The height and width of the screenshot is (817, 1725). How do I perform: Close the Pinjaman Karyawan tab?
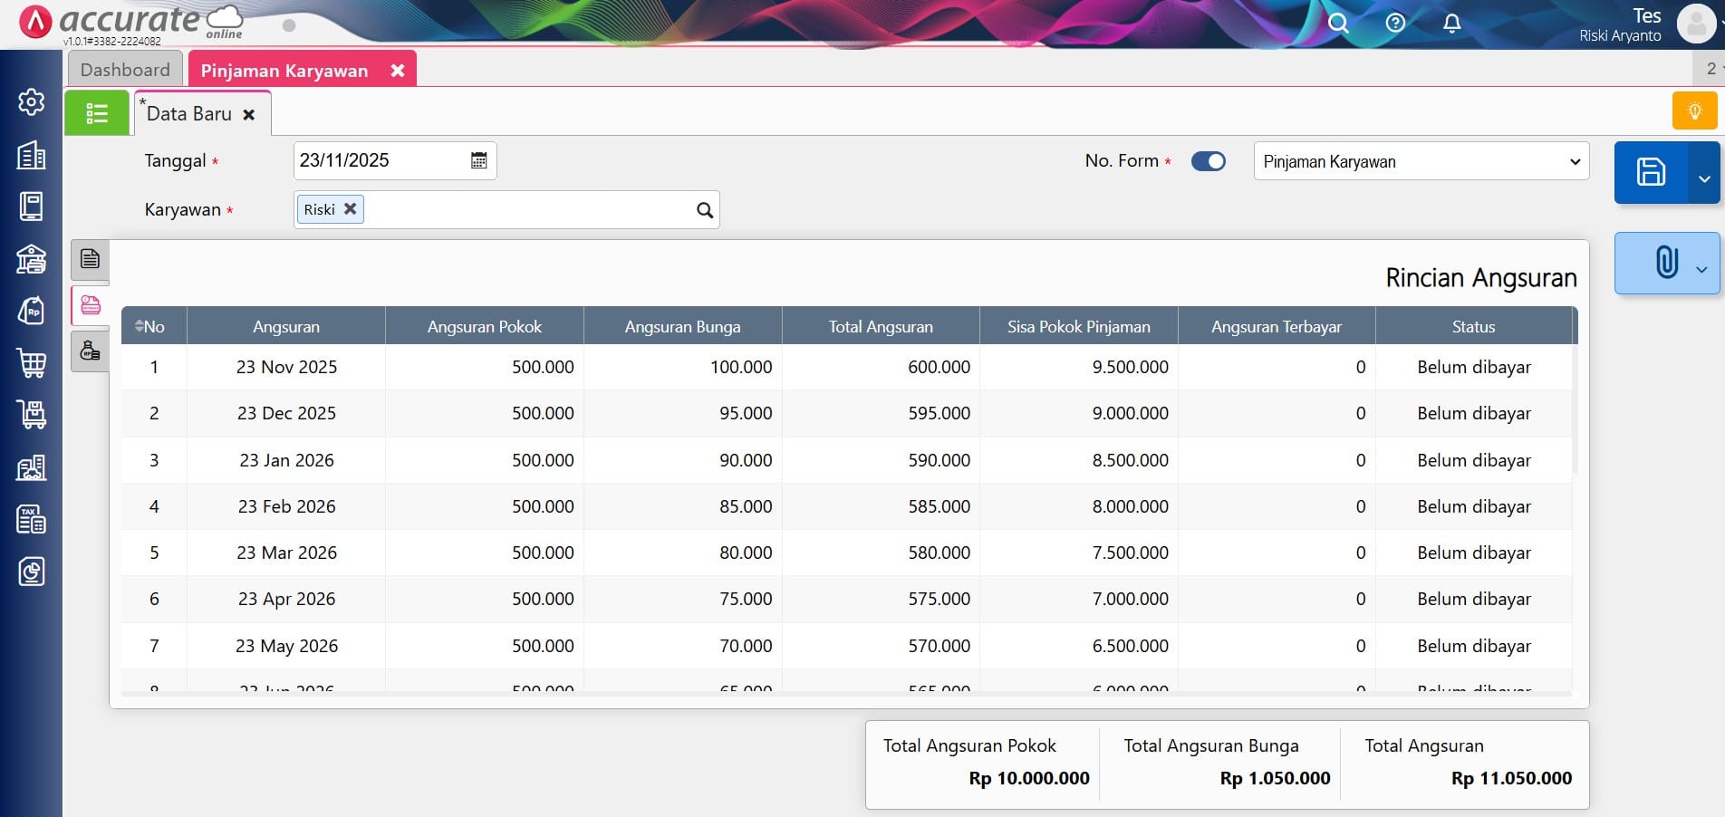pyautogui.click(x=397, y=71)
